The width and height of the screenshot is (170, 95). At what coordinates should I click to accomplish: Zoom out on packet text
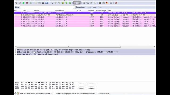pos(87,3)
